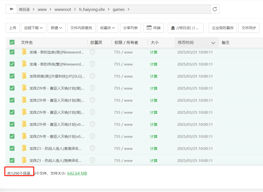Open the 642.64 MB size link
The width and height of the screenshot is (263, 192).
pos(77,173)
